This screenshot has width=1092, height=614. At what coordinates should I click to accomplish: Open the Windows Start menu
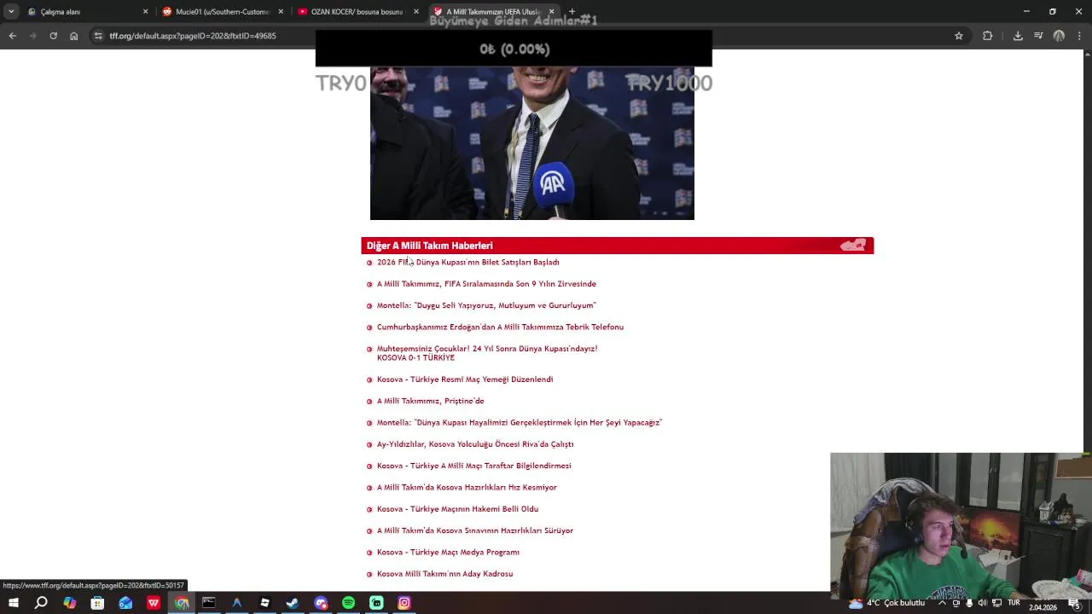click(x=13, y=603)
